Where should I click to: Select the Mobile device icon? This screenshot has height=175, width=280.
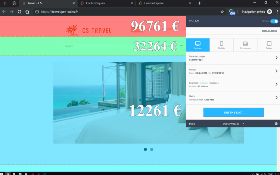(221, 45)
